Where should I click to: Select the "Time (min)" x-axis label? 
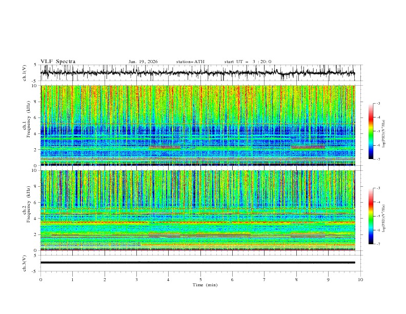click(x=205, y=285)
